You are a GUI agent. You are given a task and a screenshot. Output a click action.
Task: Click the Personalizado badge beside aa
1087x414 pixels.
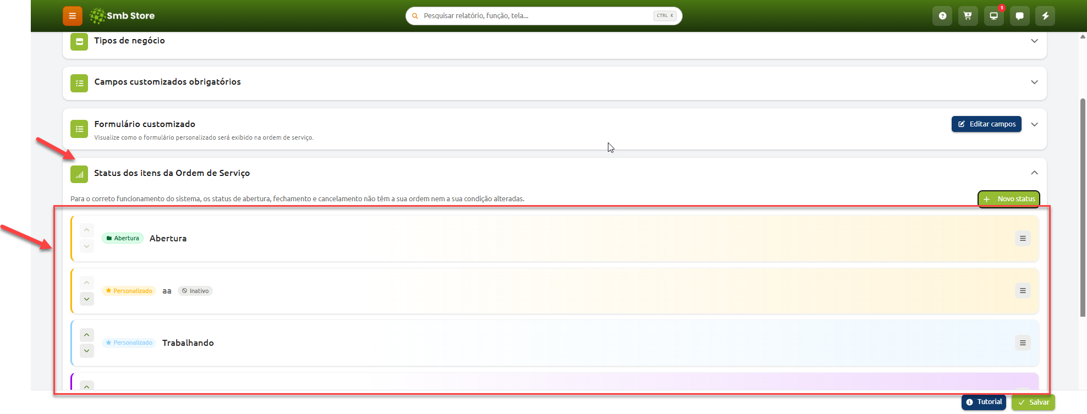tap(129, 291)
